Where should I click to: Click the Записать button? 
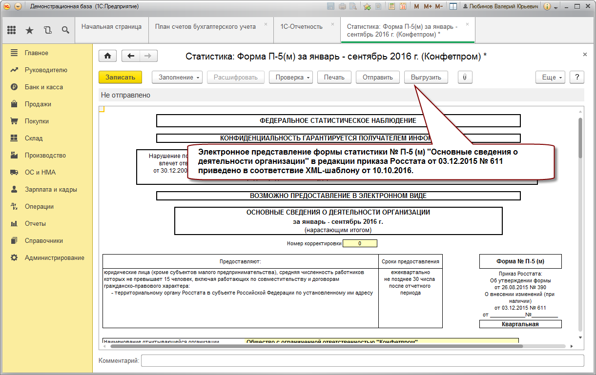click(x=120, y=77)
